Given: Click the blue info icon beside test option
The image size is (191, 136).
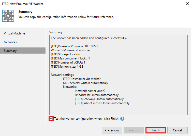Looking at the screenshot, I should (x=122, y=119).
